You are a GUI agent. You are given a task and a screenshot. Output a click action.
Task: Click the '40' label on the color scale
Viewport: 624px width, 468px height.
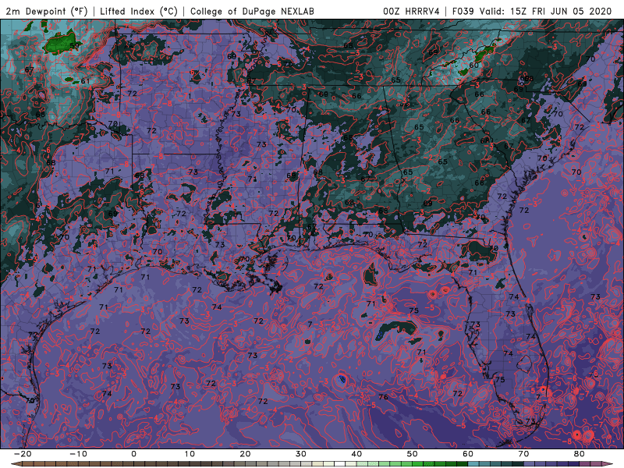click(356, 454)
